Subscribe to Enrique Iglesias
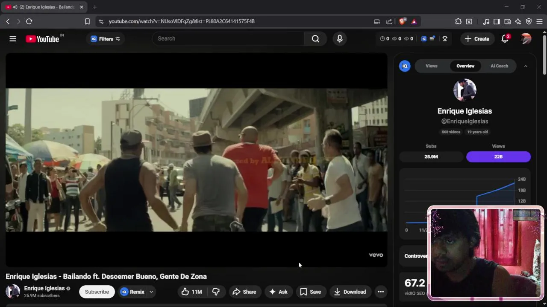The height and width of the screenshot is (307, 547). point(97,292)
